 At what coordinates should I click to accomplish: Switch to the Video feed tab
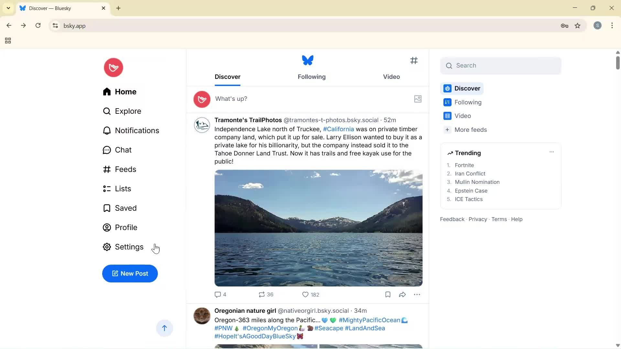click(391, 77)
